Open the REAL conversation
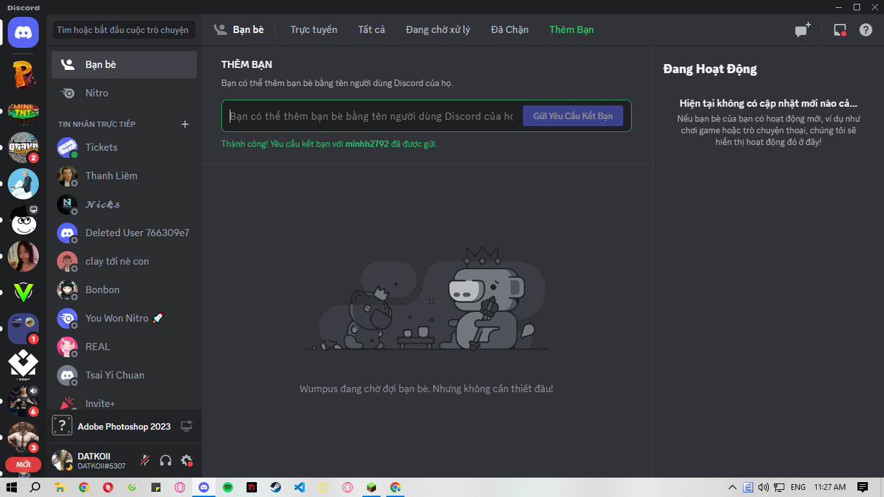The image size is (884, 497). pos(124,347)
